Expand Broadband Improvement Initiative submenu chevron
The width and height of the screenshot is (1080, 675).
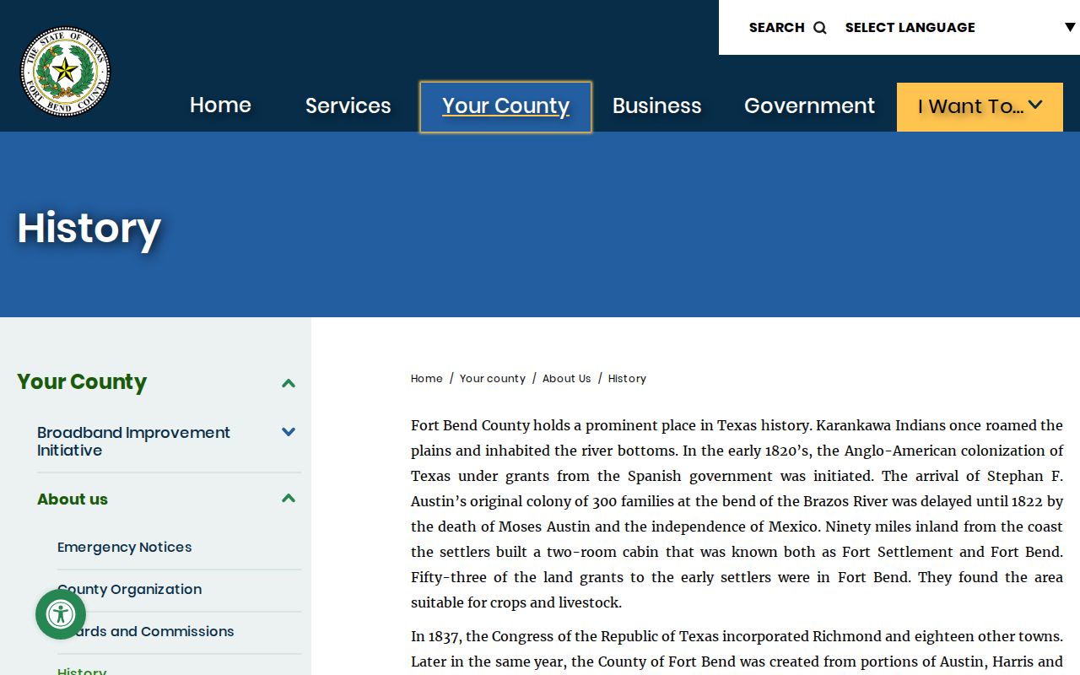point(289,432)
